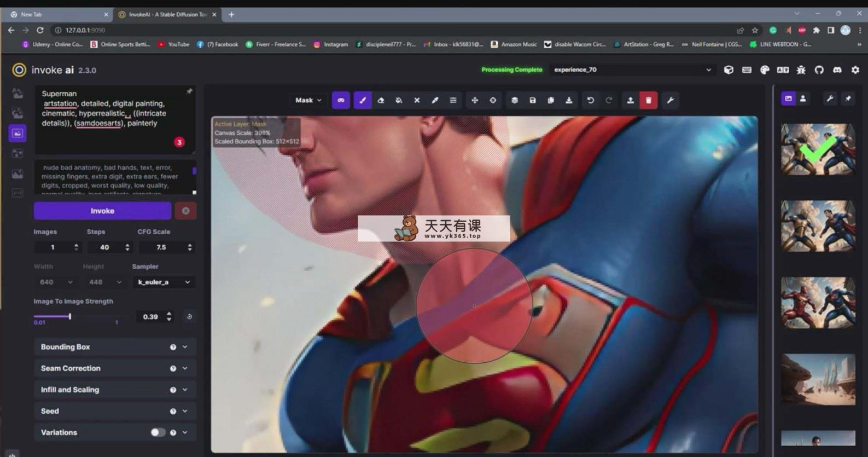Image resolution: width=868 pixels, height=457 pixels.
Task: Switch to the New Tab browser tab
Action: (59, 15)
